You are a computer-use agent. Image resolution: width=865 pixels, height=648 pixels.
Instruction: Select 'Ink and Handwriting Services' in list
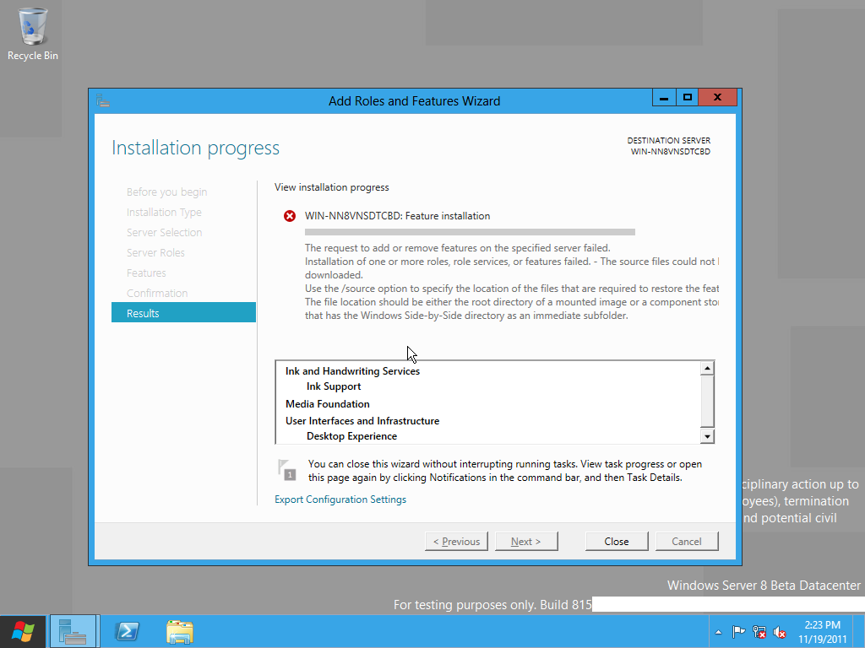point(352,371)
